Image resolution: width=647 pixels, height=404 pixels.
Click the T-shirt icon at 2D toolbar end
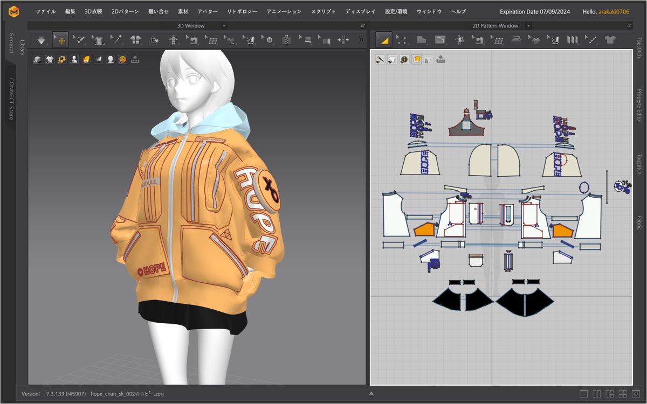coord(610,39)
